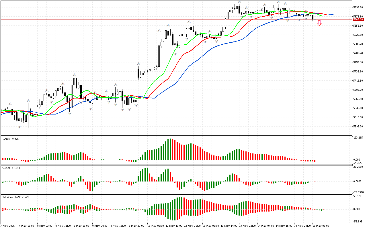Viewport: 367px width, 229px height.
Task: Select the AOcust indicator label
Action: click(x=10, y=139)
